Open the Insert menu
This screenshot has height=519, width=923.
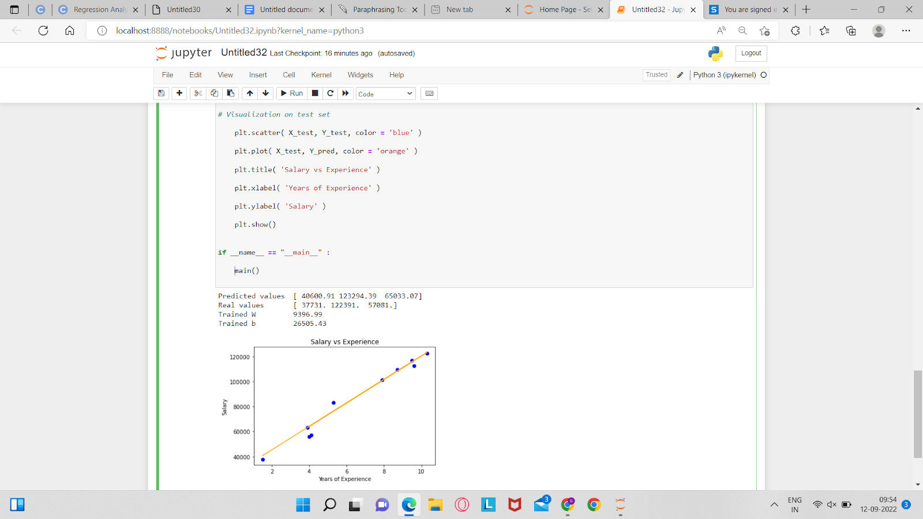pos(258,75)
